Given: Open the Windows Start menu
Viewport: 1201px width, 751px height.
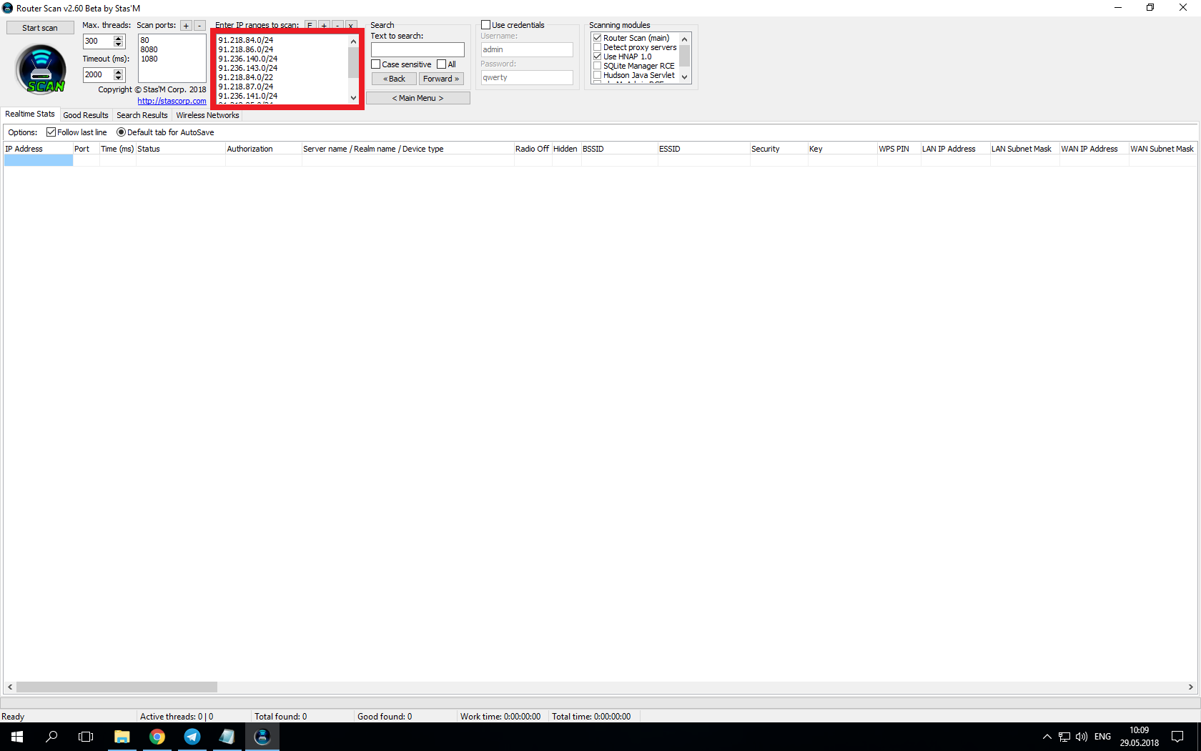Looking at the screenshot, I should [x=17, y=737].
